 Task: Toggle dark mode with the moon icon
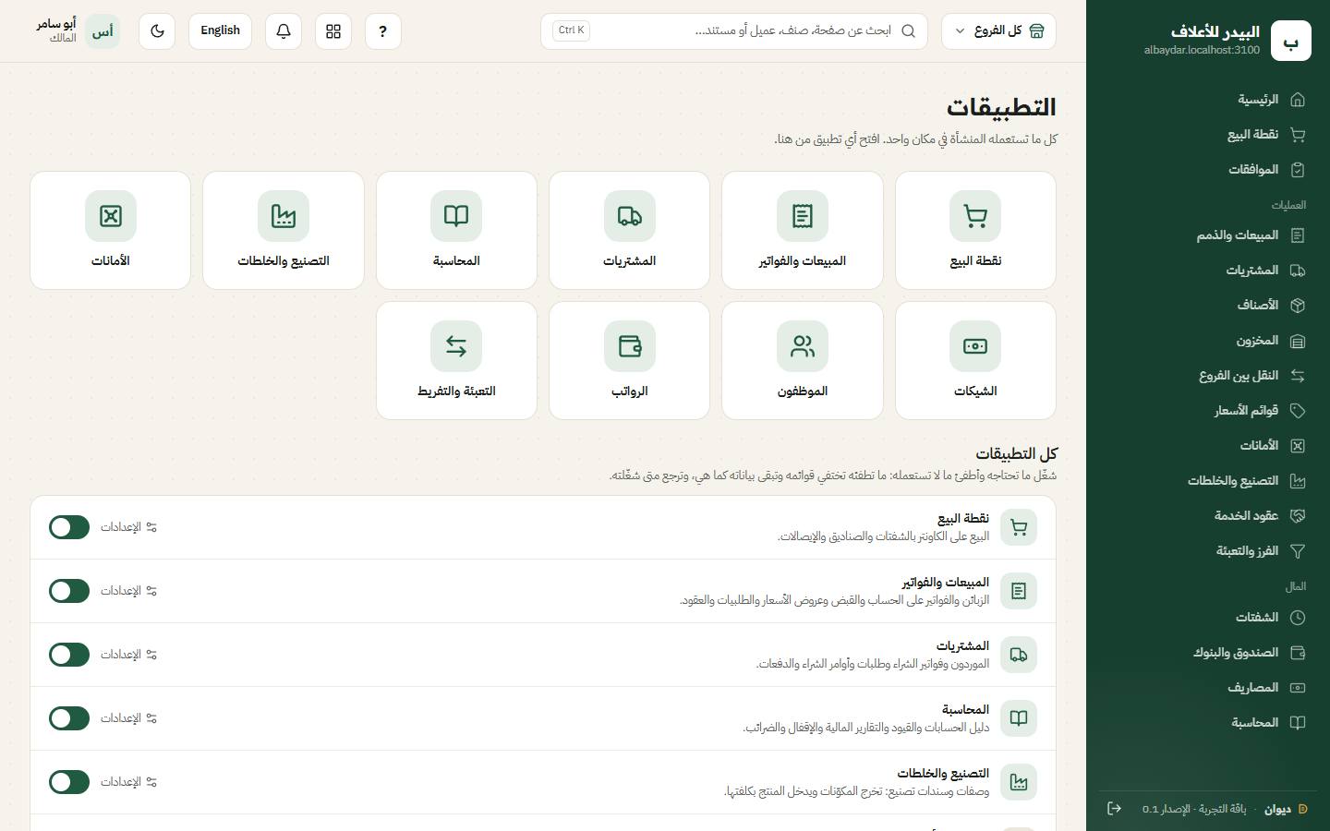[157, 31]
